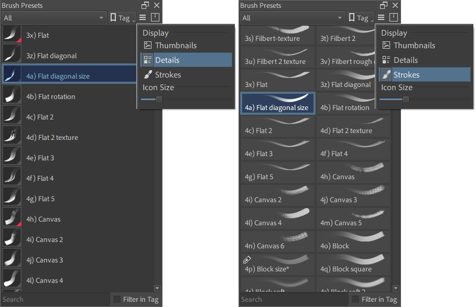Screen dimensions: 476x307
Task: Choose Details in the right Display menu
Action: [x=425, y=60]
